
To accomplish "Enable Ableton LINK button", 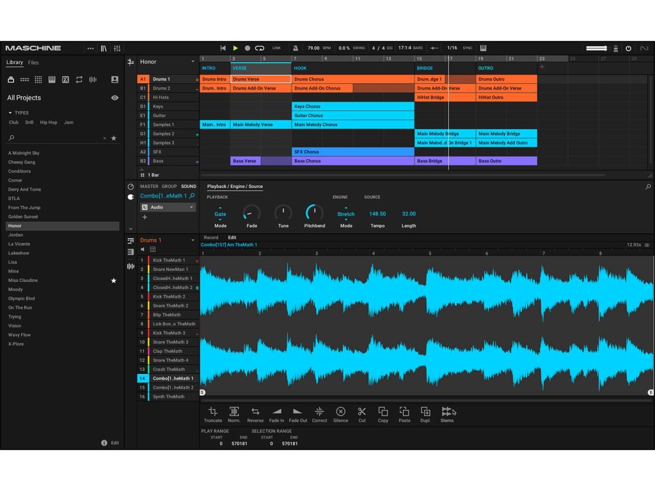I will tap(276, 48).
